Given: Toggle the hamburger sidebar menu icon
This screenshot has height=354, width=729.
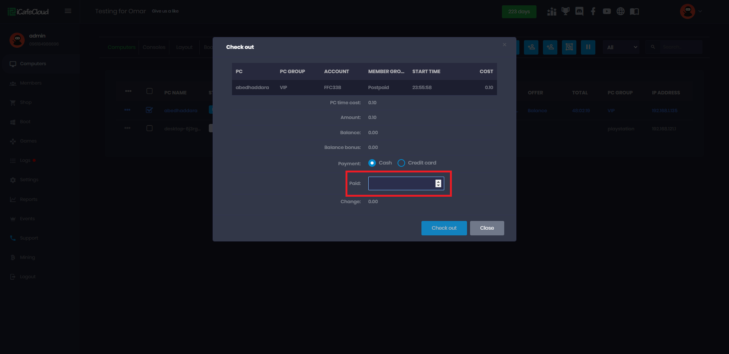Looking at the screenshot, I should point(68,11).
